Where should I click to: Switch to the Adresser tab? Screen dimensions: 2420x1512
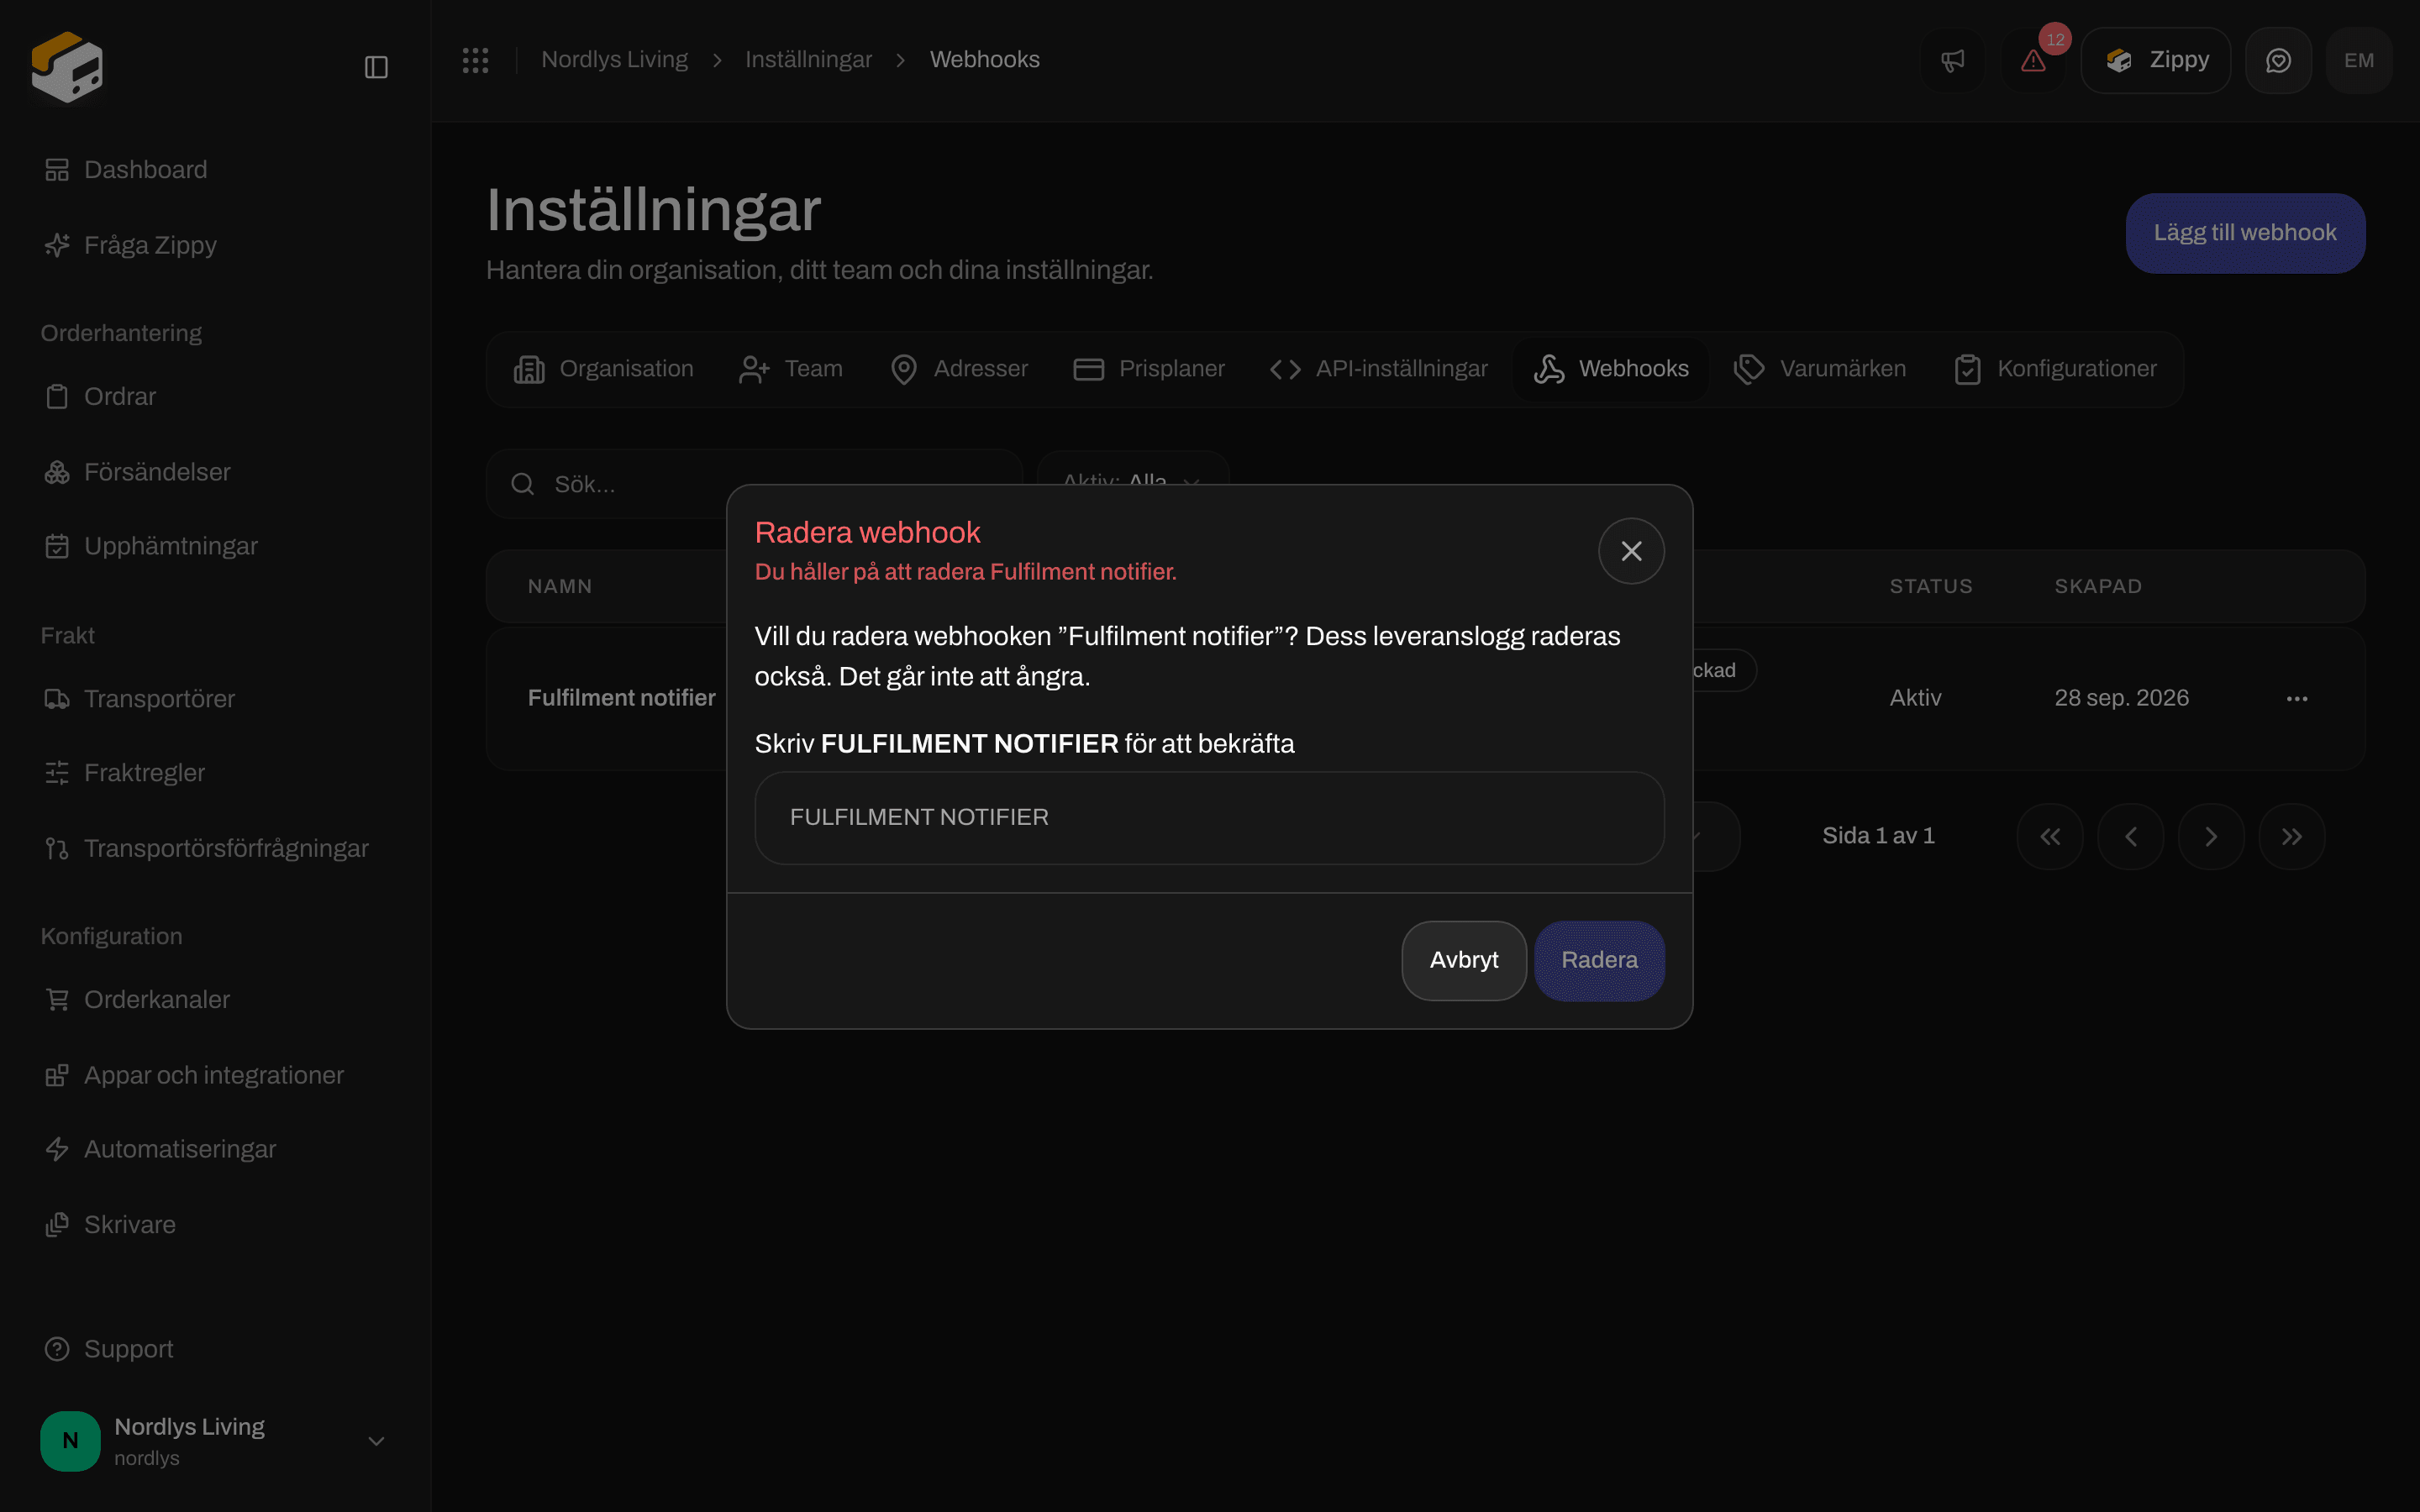pyautogui.click(x=958, y=369)
